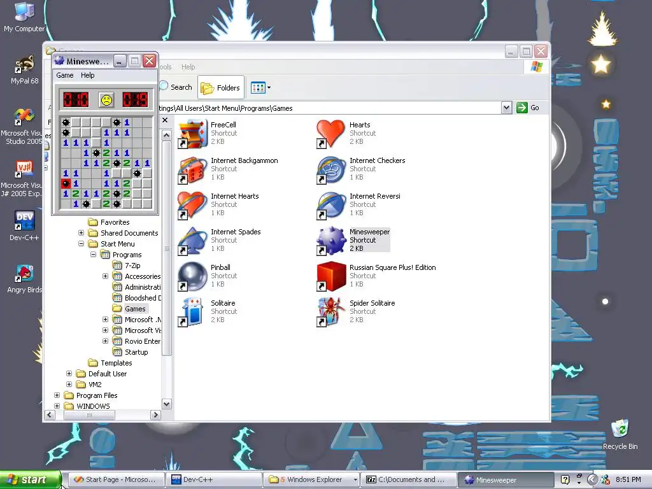Open the FreeCell shortcut icon

192,134
